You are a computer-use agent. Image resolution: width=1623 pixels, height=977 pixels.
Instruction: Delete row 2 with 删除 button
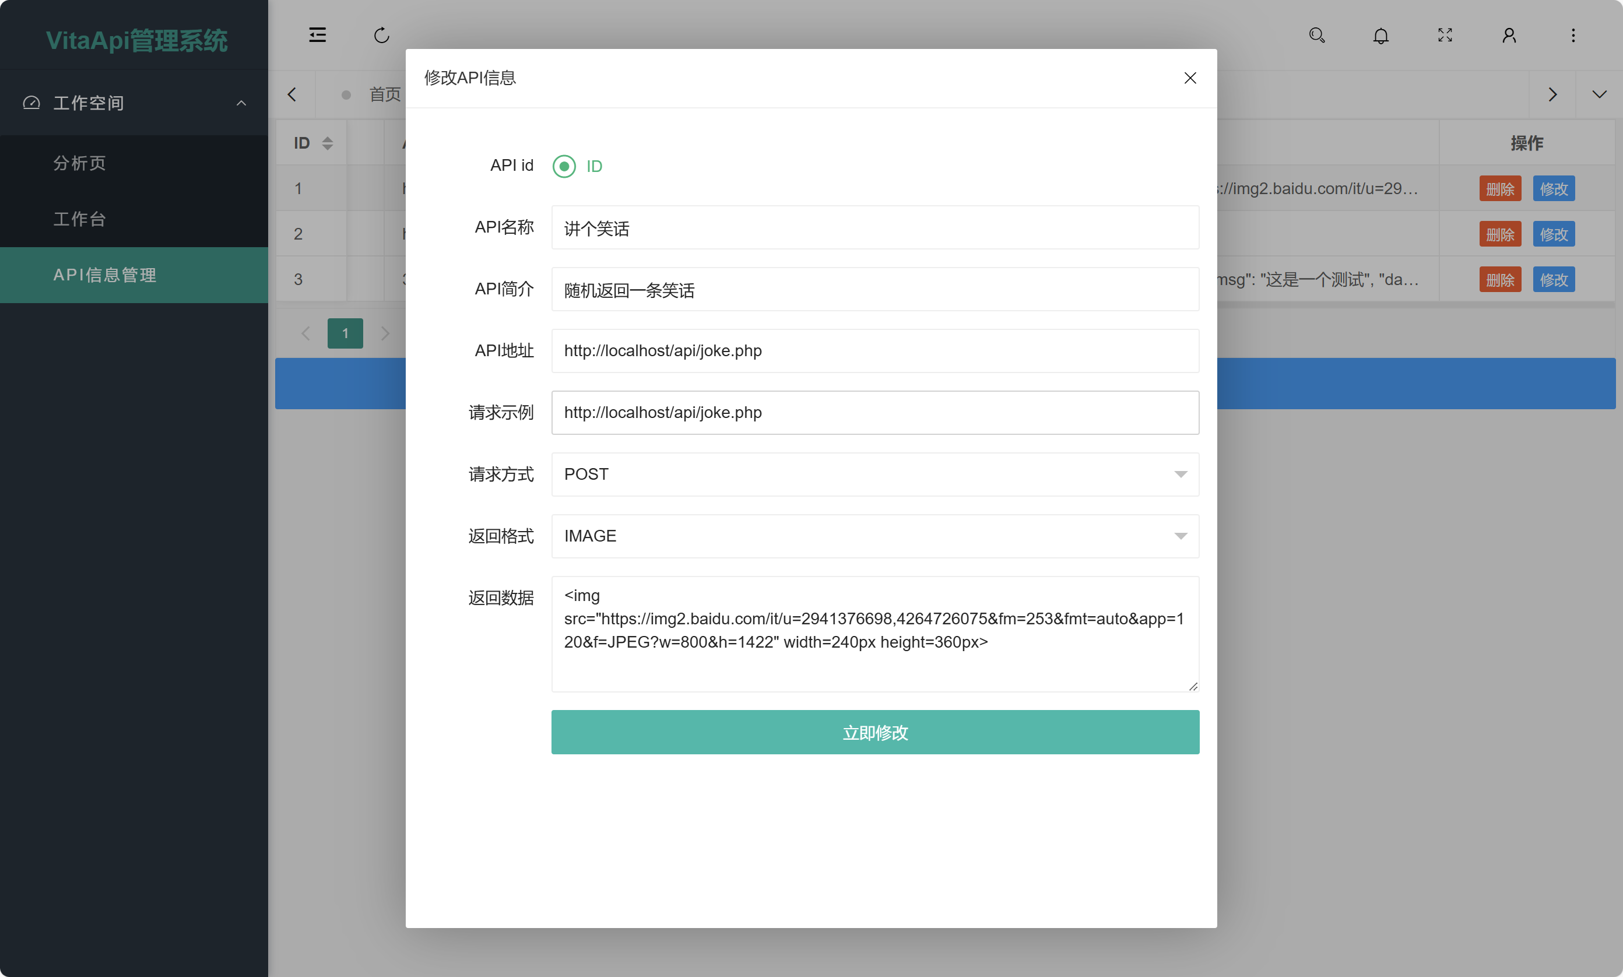click(1500, 234)
